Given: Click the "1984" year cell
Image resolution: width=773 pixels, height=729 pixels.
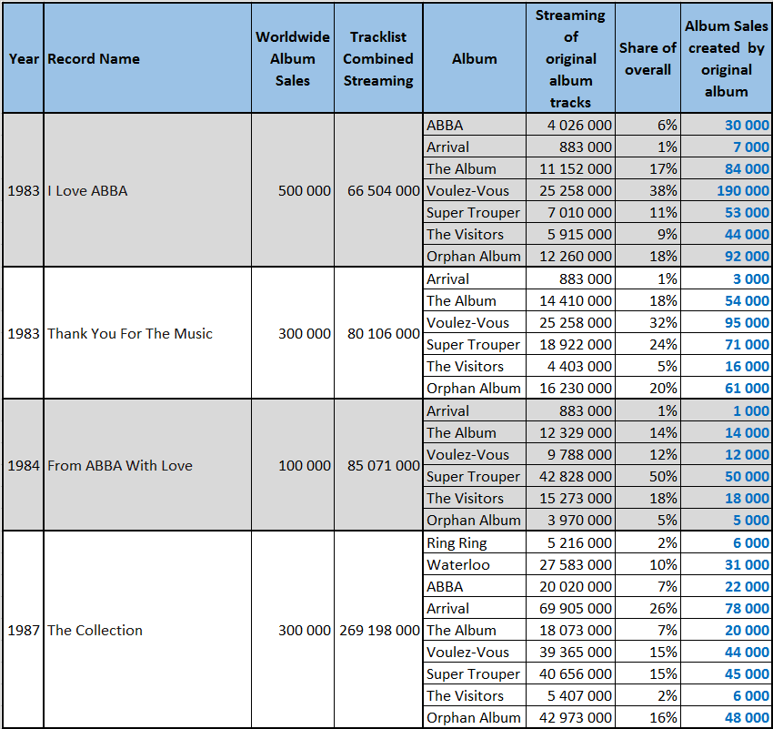Looking at the screenshot, I should click(x=23, y=465).
